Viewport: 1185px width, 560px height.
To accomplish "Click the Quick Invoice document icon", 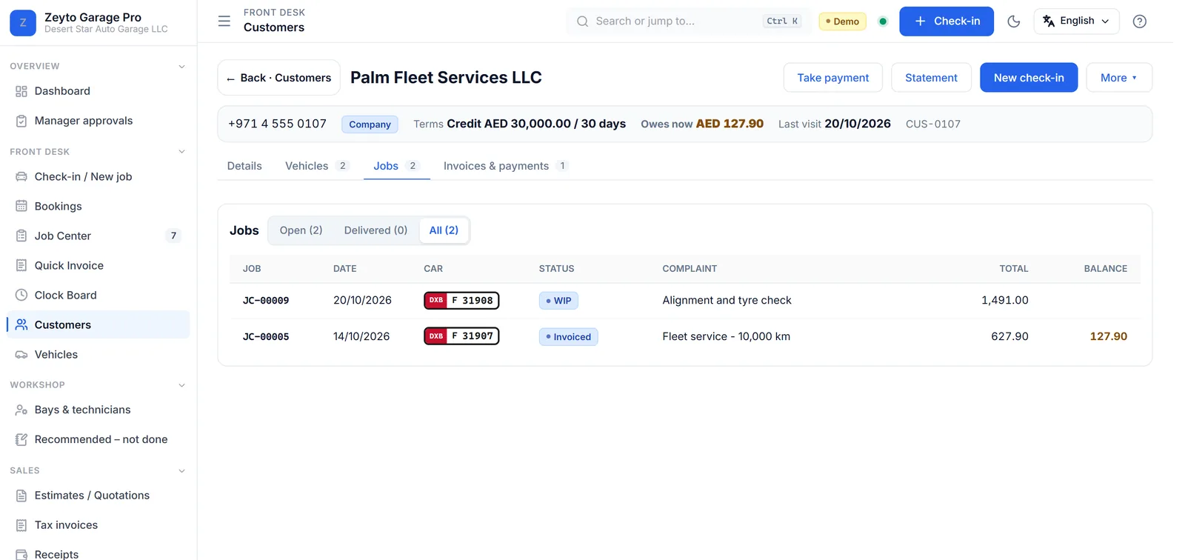I will tap(21, 266).
